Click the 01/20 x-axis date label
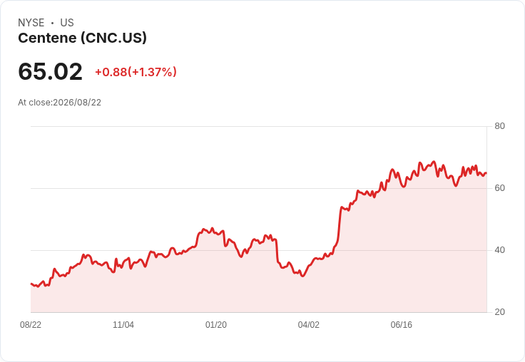This screenshot has height=362, width=525. [216, 324]
